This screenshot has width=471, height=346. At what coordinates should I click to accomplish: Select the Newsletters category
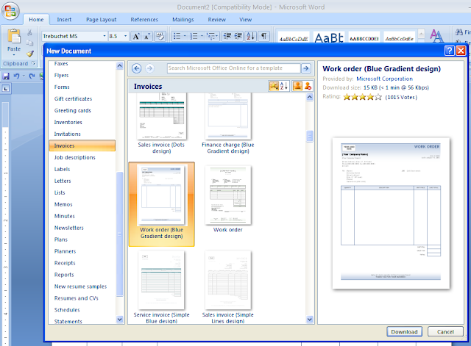pyautogui.click(x=69, y=228)
